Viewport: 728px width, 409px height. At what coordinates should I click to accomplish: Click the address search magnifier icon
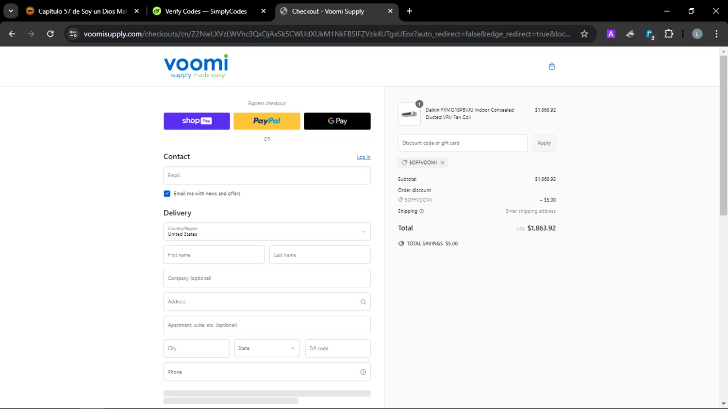coord(363,302)
